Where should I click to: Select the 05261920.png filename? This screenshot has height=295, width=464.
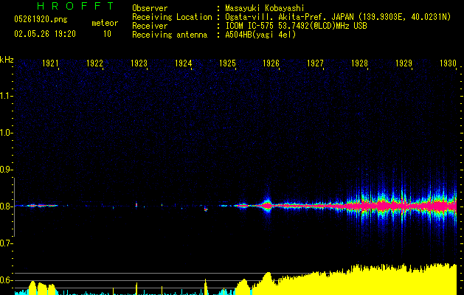click(x=41, y=19)
